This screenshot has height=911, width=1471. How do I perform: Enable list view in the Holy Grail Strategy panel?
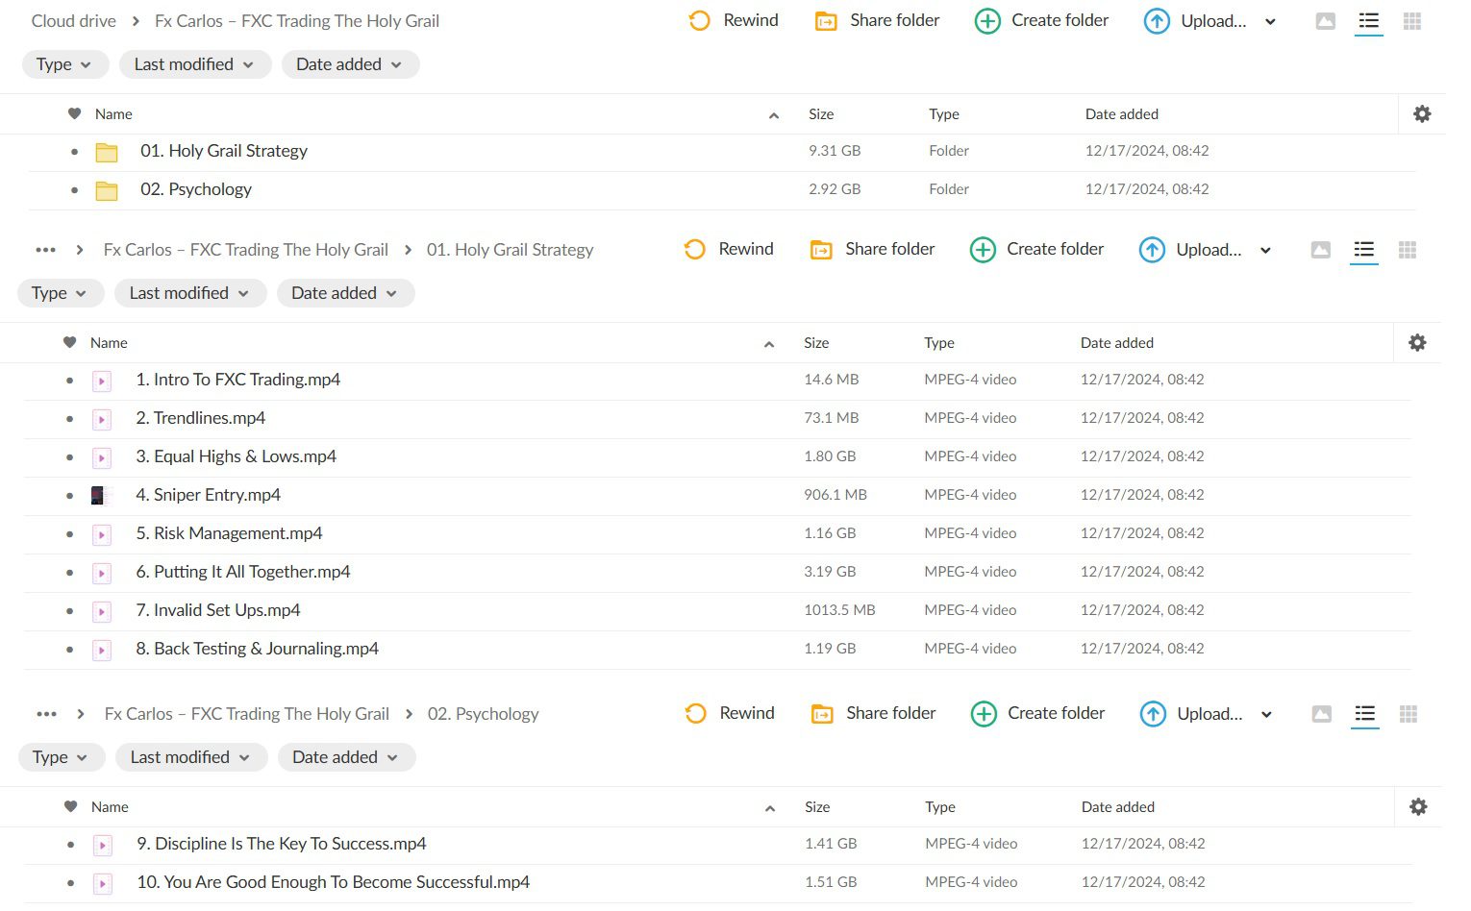[1364, 250]
